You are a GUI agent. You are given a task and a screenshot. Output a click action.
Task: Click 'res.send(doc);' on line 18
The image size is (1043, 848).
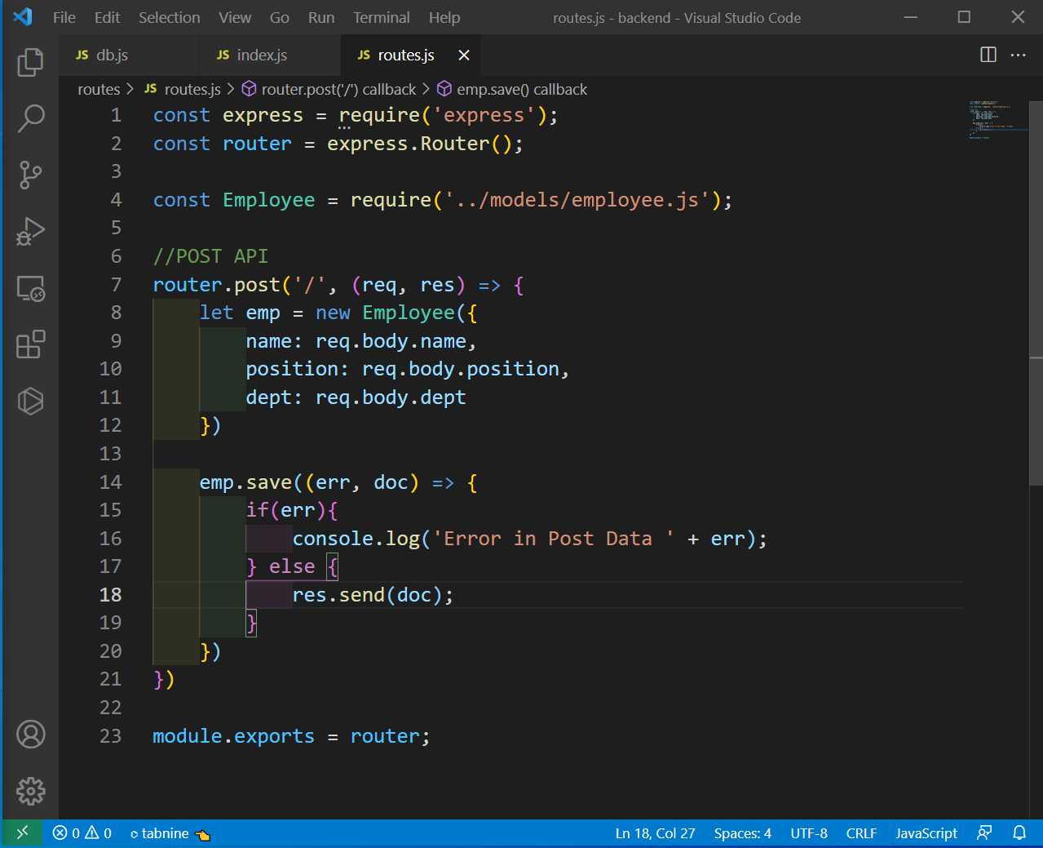[x=373, y=595]
